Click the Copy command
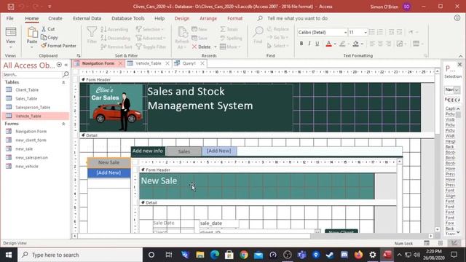The height and width of the screenshot is (262, 466). (50, 37)
